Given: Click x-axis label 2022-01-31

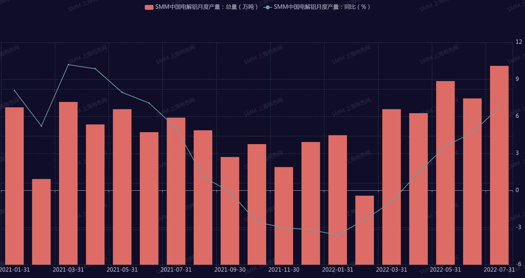Looking at the screenshot, I should (338, 270).
